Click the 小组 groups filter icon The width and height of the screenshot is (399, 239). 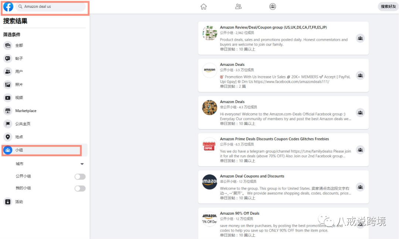[8, 150]
